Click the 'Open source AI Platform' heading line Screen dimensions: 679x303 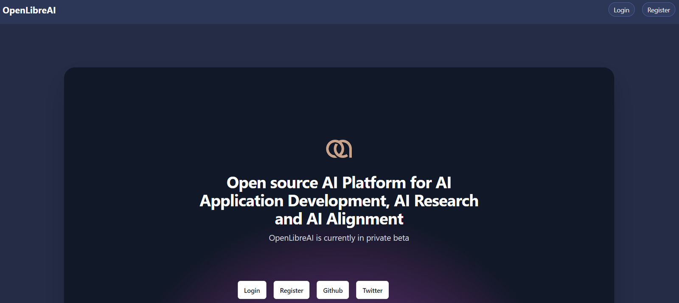point(339,183)
